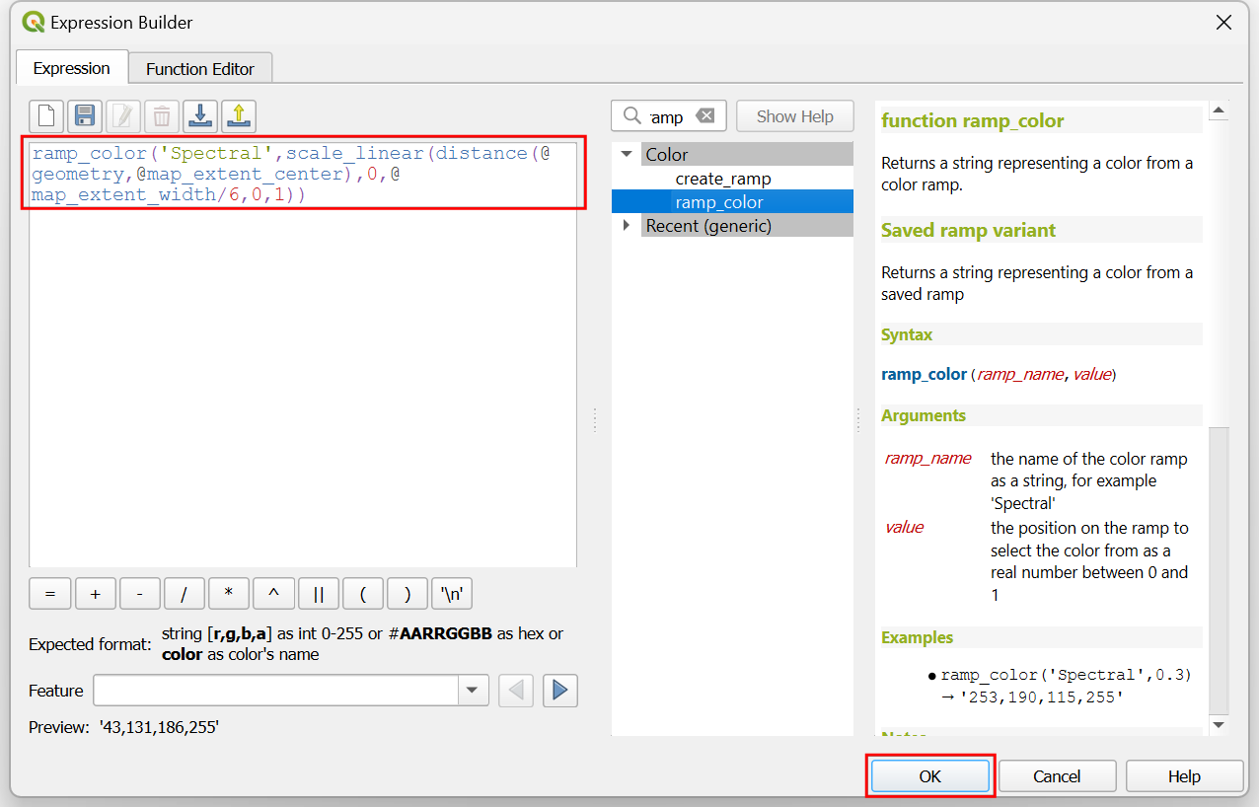Click the new/clear expression editor icon
The width and height of the screenshot is (1259, 807).
coord(45,116)
